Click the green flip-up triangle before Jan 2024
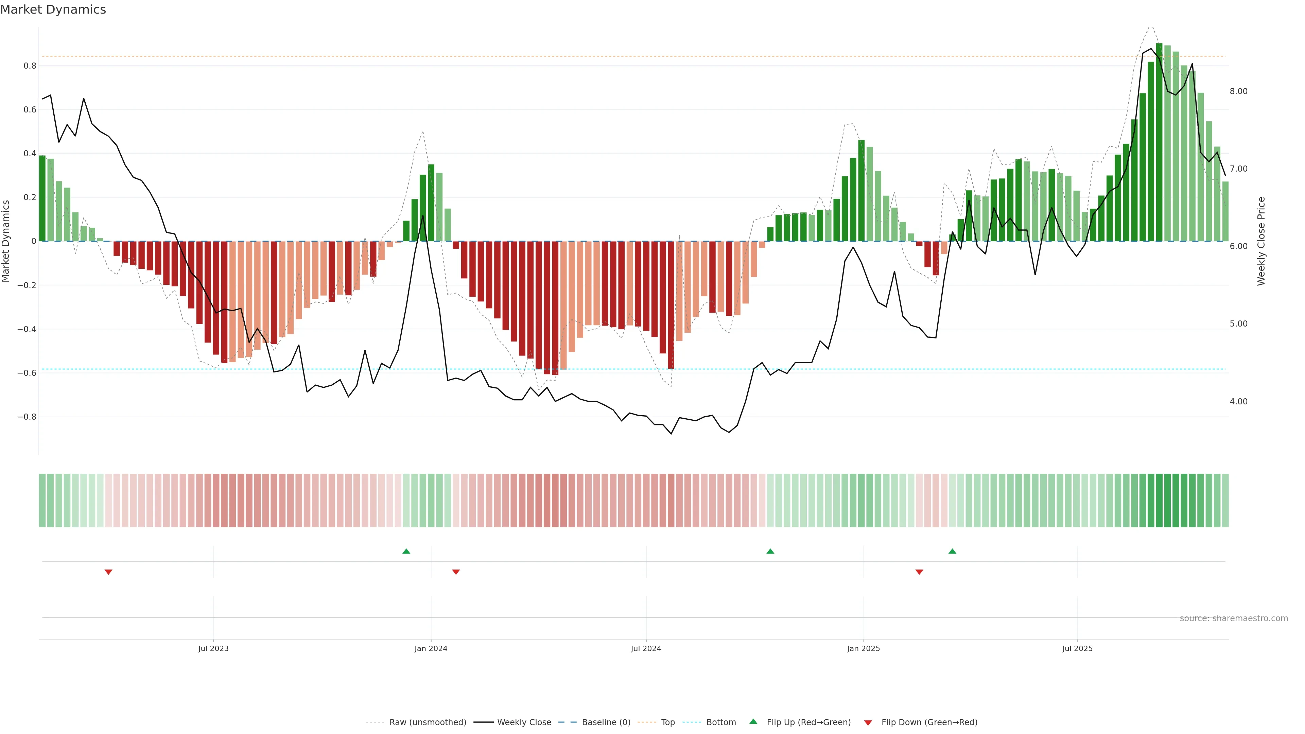 (406, 551)
